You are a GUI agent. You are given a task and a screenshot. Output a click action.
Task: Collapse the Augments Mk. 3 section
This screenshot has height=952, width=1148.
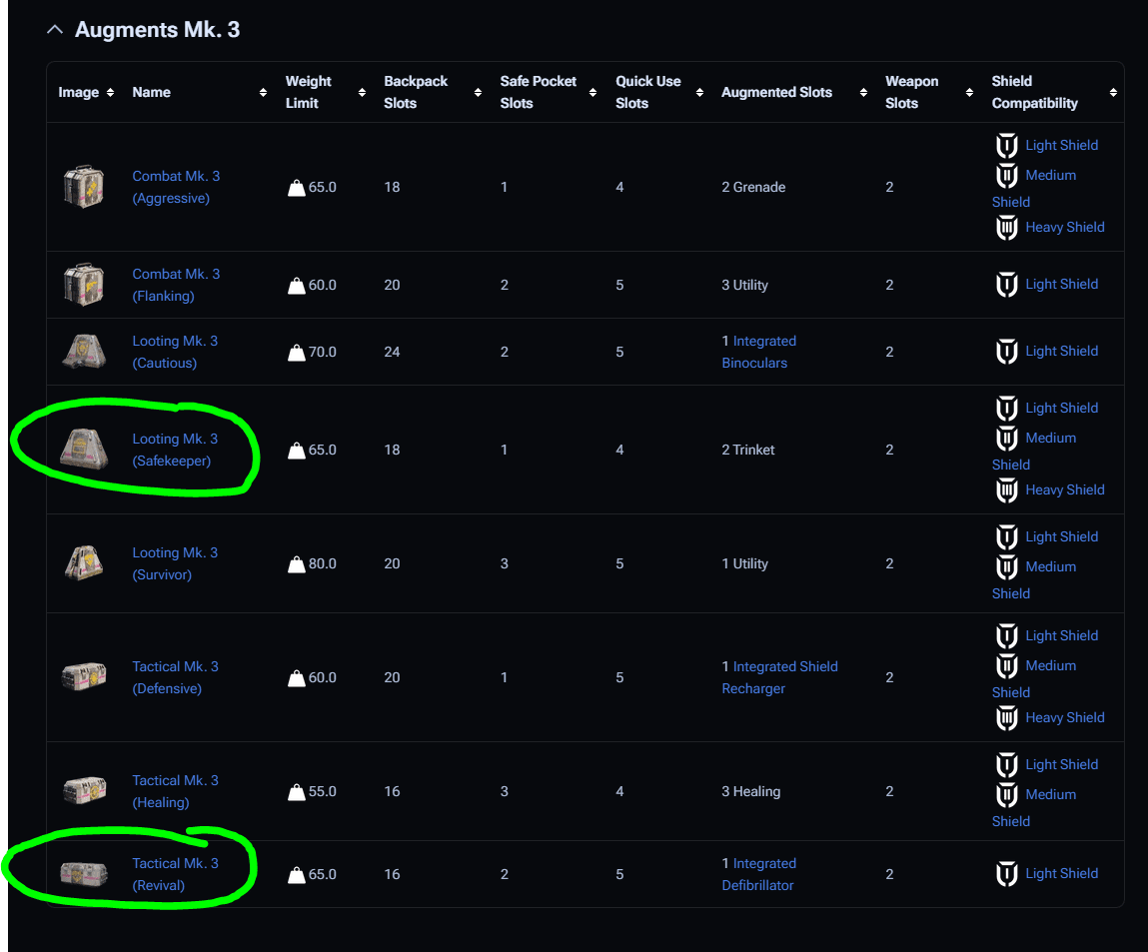coord(55,30)
